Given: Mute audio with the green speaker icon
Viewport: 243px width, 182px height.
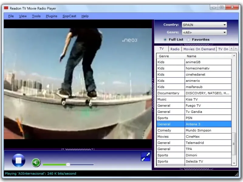Looking at the screenshot, I should coord(36,163).
